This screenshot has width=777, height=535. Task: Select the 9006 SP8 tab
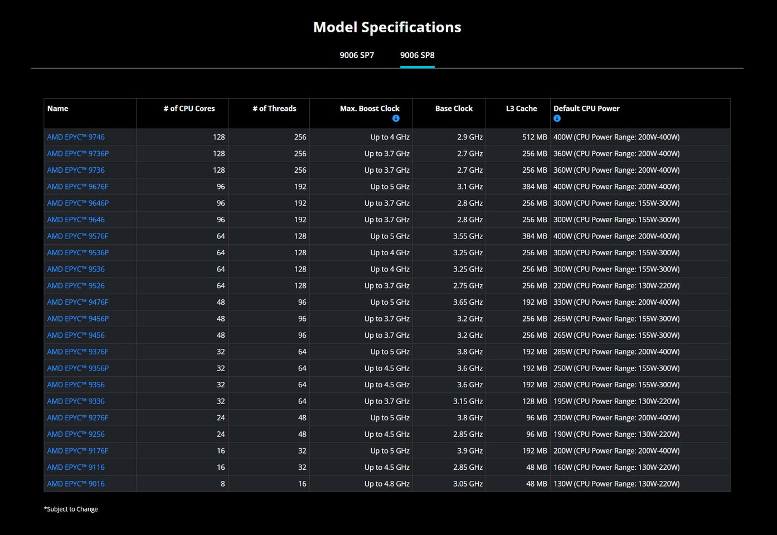tap(417, 55)
